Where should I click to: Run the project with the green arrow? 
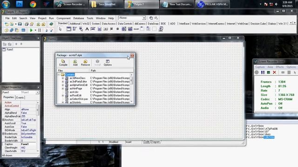coord(31,30)
